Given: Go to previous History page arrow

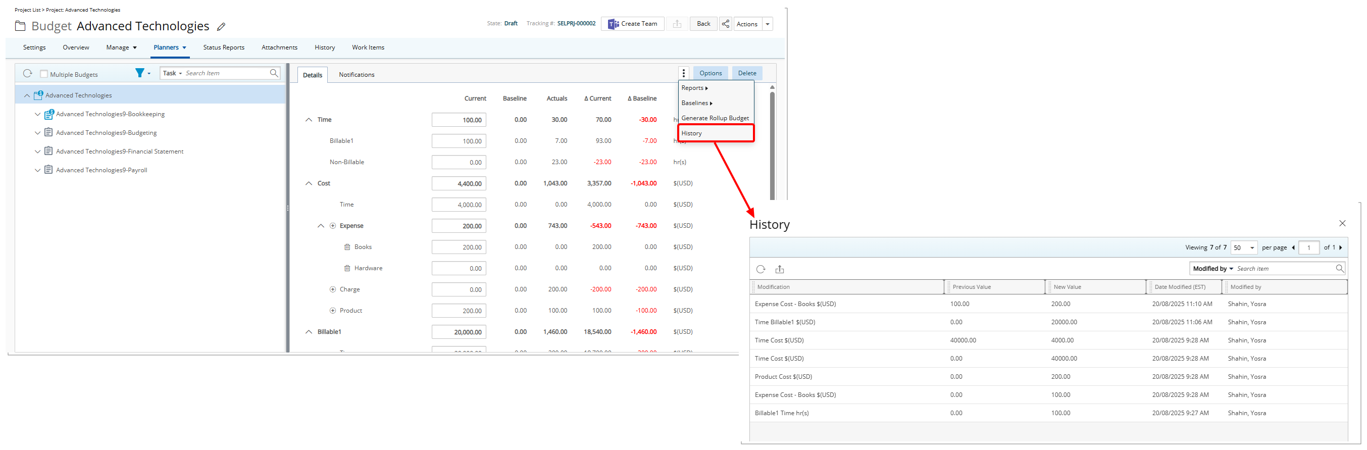Looking at the screenshot, I should [x=1293, y=247].
